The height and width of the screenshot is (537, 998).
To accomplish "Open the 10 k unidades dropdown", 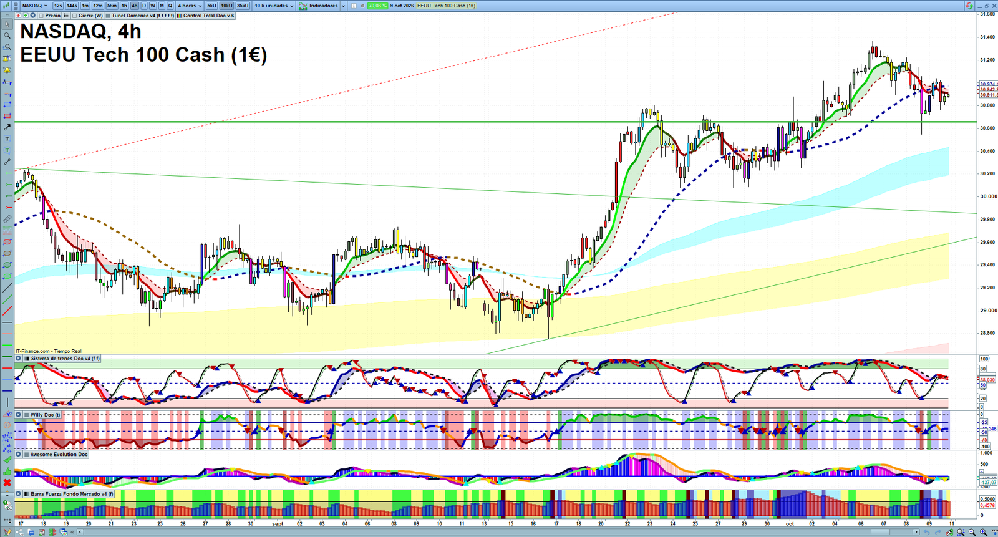I will [x=274, y=6].
